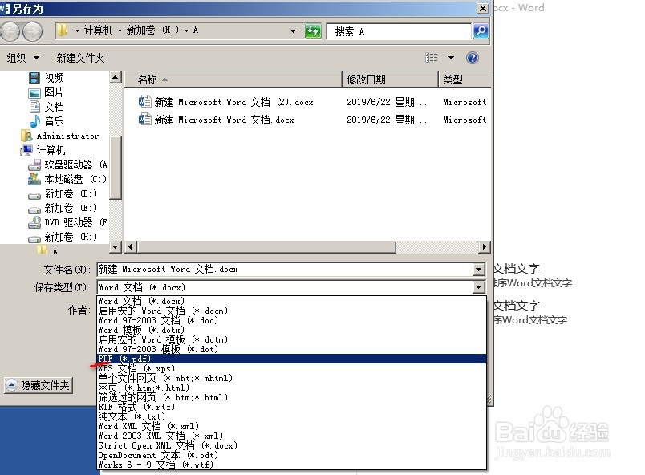The image size is (645, 475).
Task: Choose 网页 (*.htm;*.html) option
Action: [292, 388]
